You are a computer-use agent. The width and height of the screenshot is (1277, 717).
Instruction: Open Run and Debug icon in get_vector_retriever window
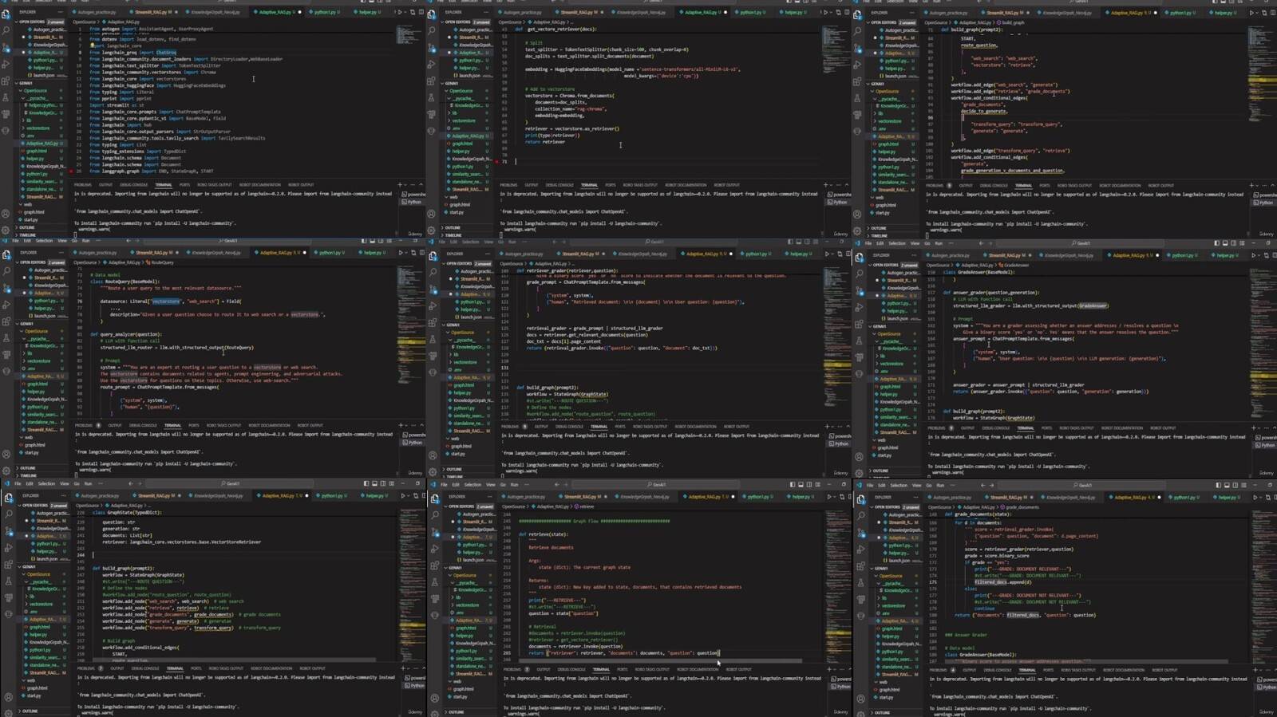pos(433,64)
